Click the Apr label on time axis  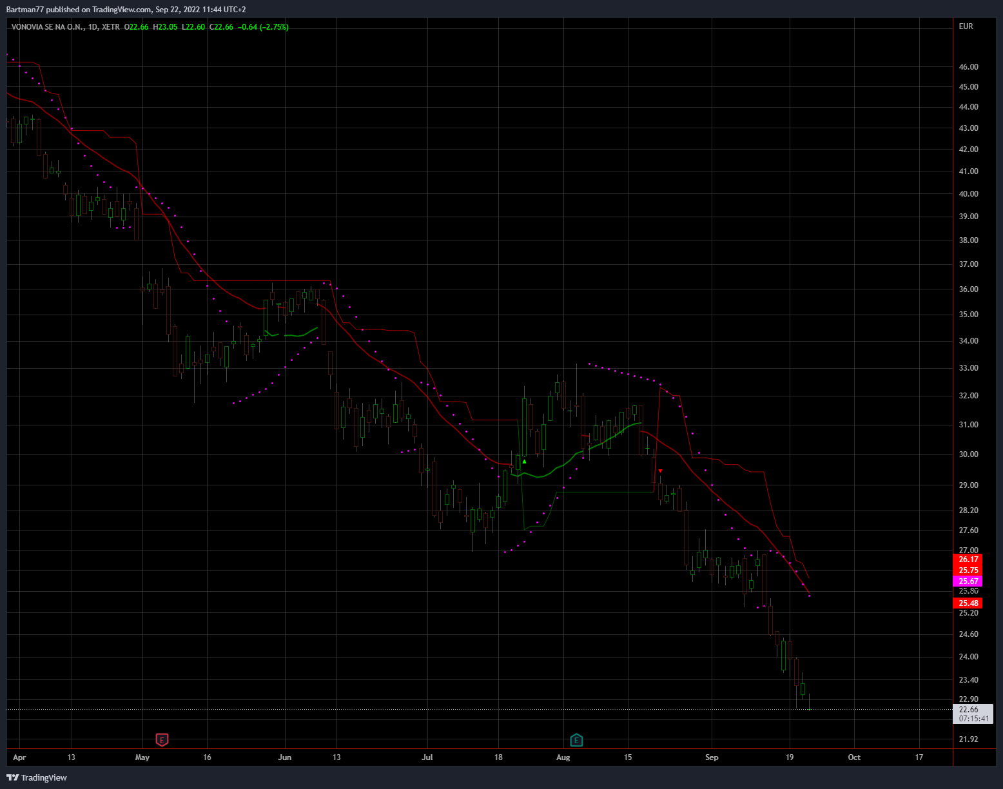19,757
